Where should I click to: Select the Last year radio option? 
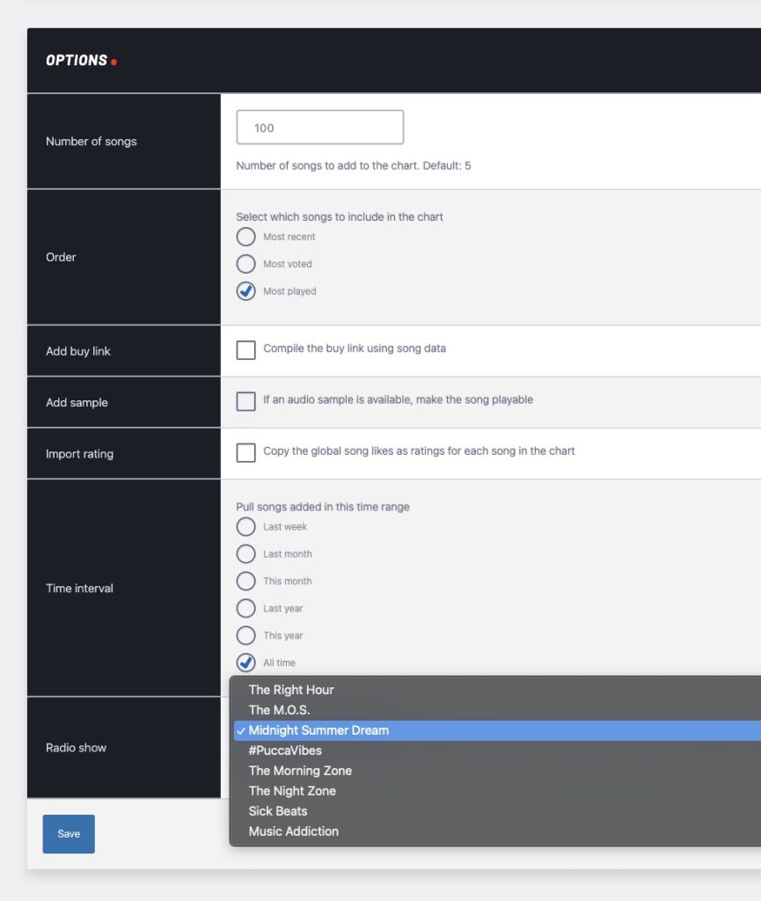[246, 609]
